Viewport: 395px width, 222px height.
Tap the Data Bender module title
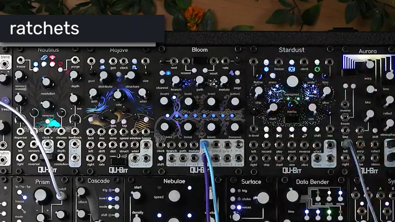click(312, 182)
